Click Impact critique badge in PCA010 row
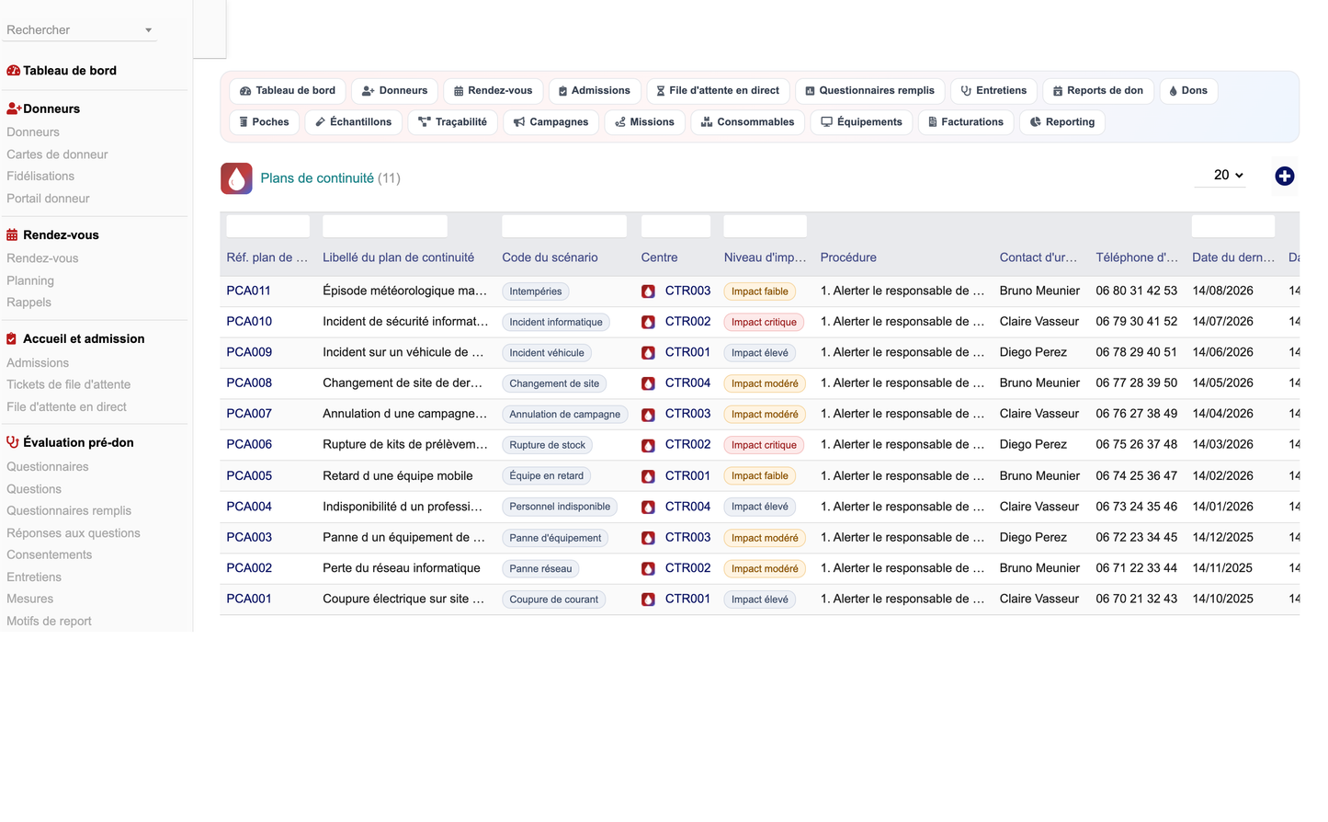Screen dimensions: 1328x822 tap(764, 322)
